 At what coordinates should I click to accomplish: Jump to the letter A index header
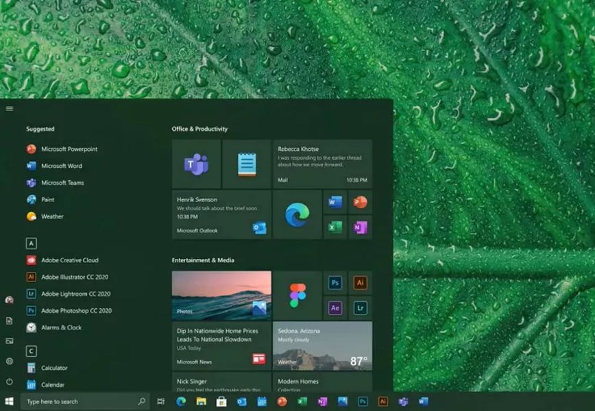[x=31, y=243]
